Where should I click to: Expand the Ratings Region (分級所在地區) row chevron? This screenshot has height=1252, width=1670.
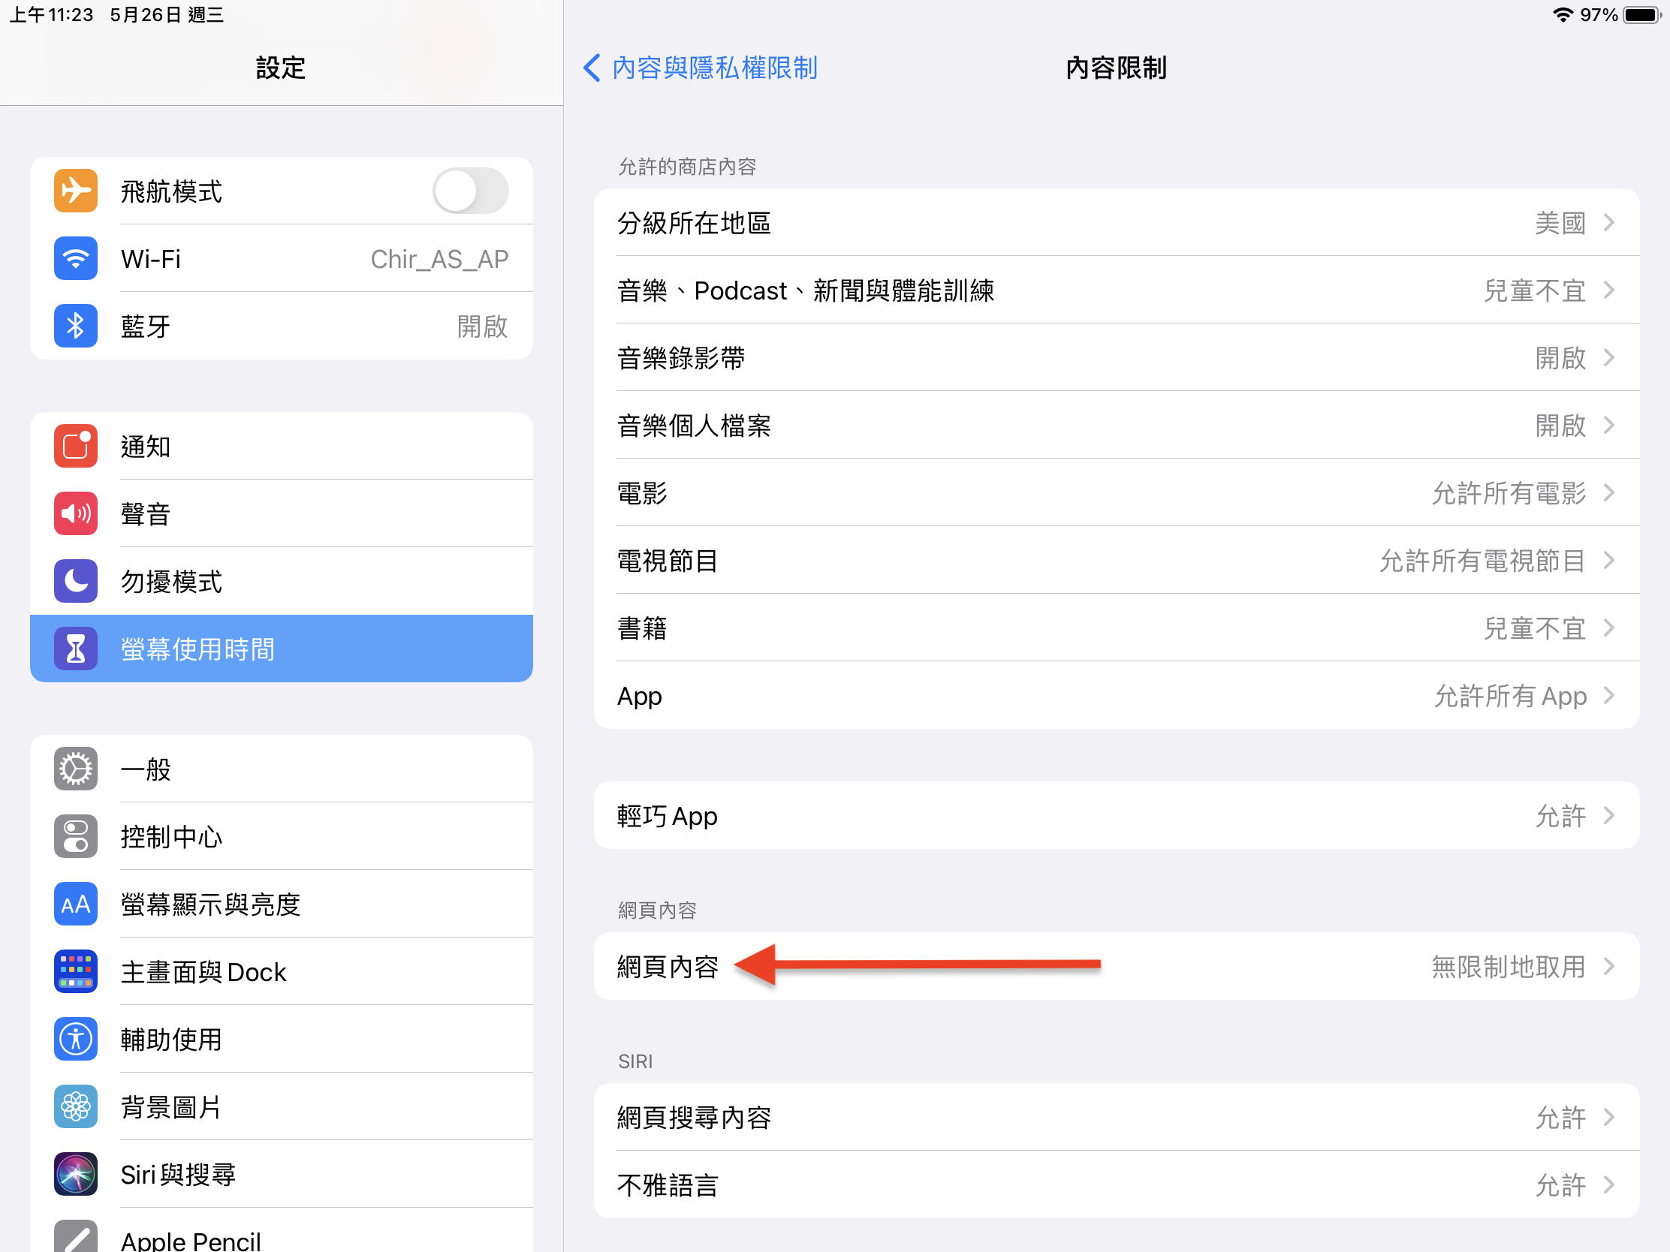point(1609,223)
